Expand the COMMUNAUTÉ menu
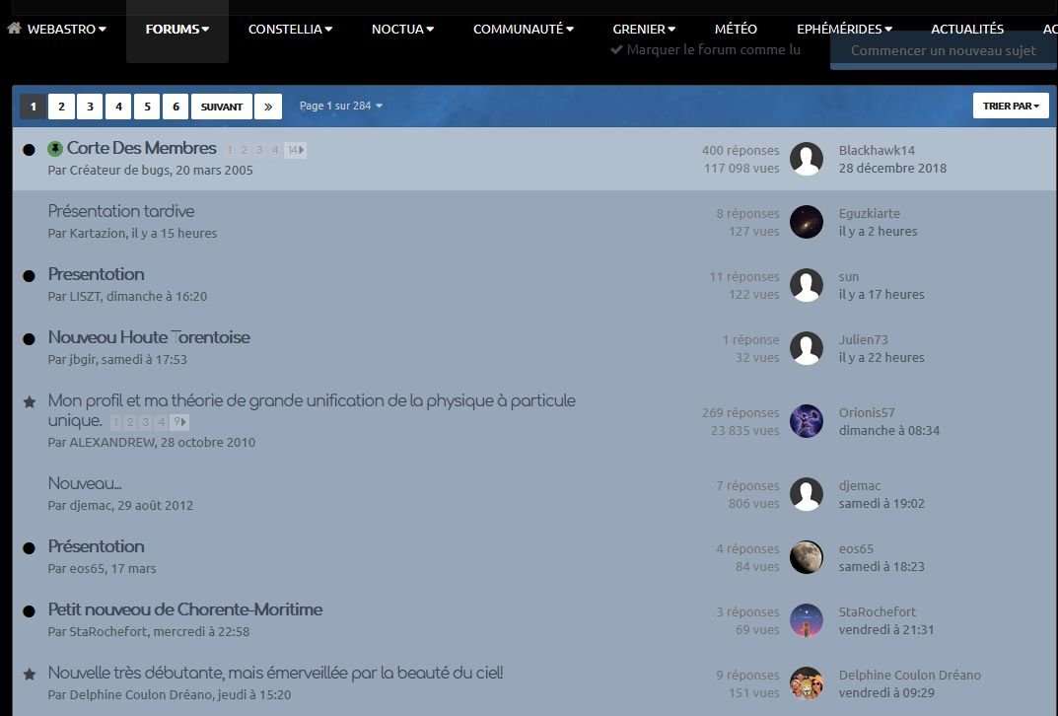This screenshot has width=1058, height=716. (524, 29)
